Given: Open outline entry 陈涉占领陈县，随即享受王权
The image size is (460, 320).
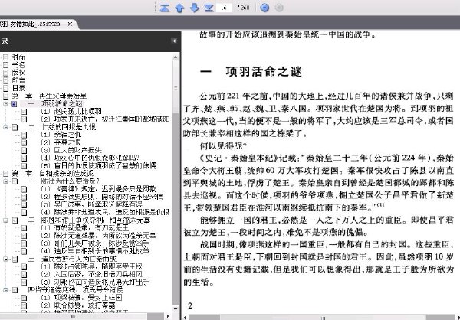Looking at the screenshot, I should tap(91, 266).
